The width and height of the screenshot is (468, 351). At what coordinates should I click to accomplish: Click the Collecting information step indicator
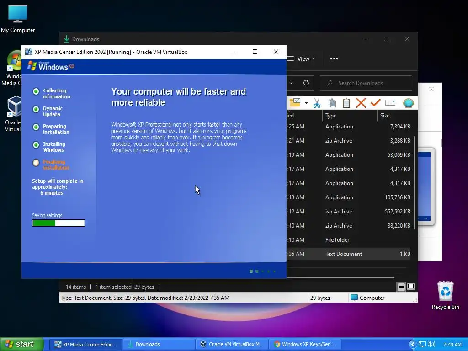(36, 91)
